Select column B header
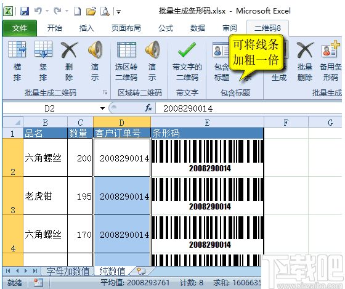 click(46, 122)
